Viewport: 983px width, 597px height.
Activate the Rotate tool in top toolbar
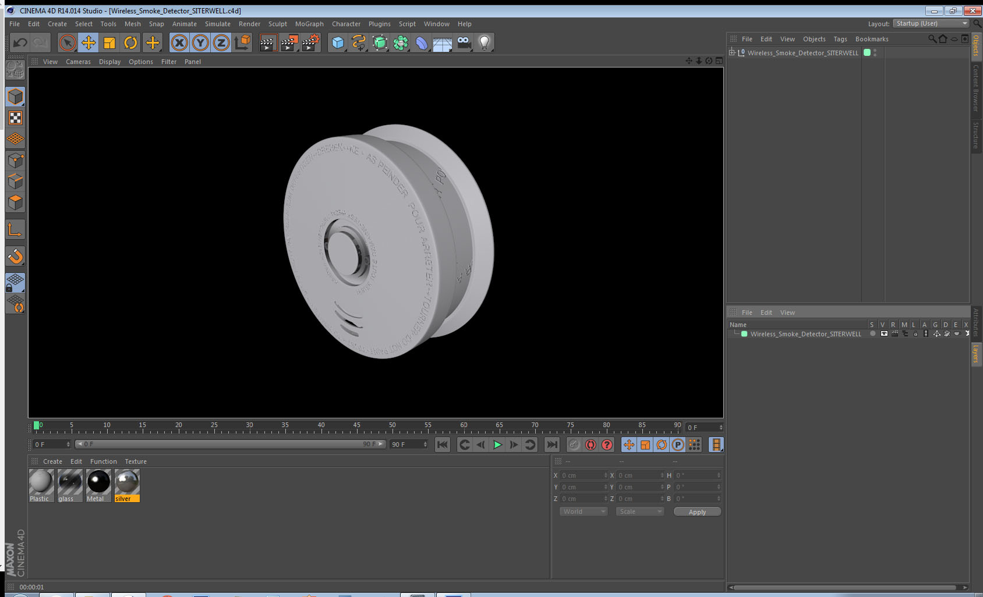tap(131, 42)
